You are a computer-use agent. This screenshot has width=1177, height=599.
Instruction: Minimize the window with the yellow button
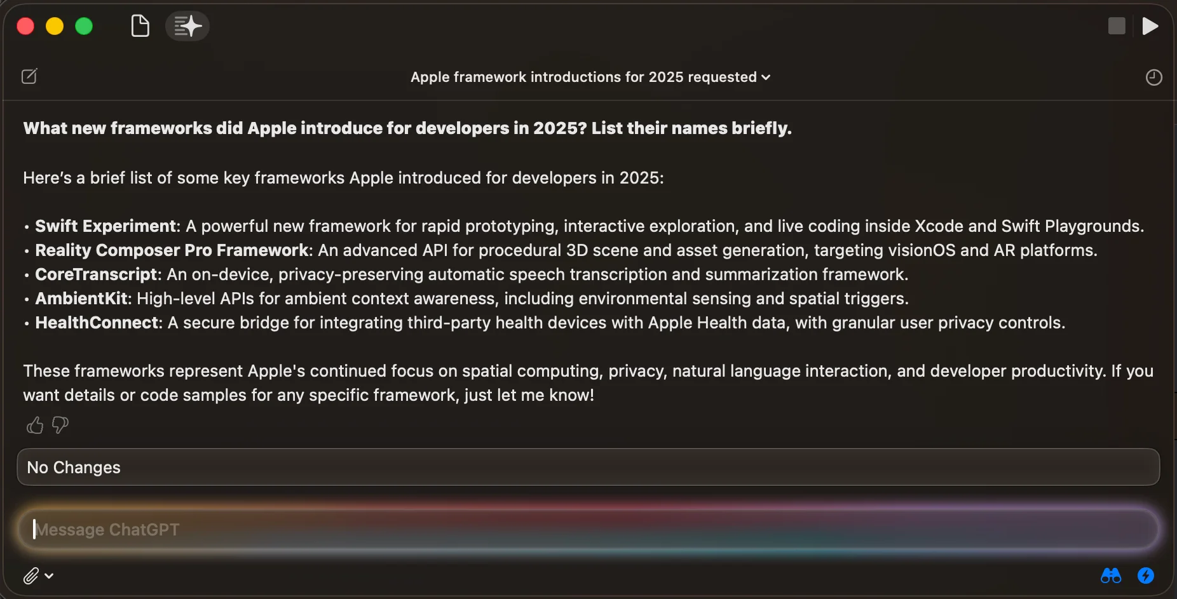pos(55,25)
